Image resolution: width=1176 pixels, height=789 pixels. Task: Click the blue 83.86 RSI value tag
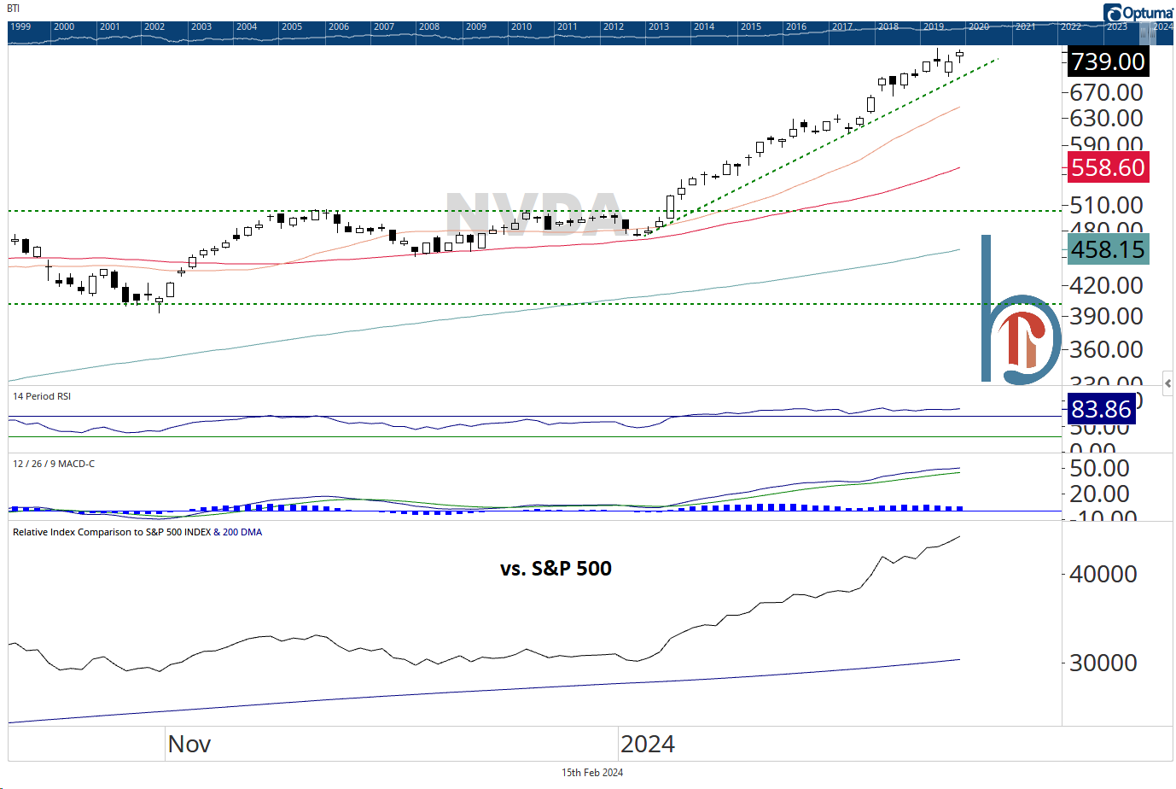pos(1101,409)
